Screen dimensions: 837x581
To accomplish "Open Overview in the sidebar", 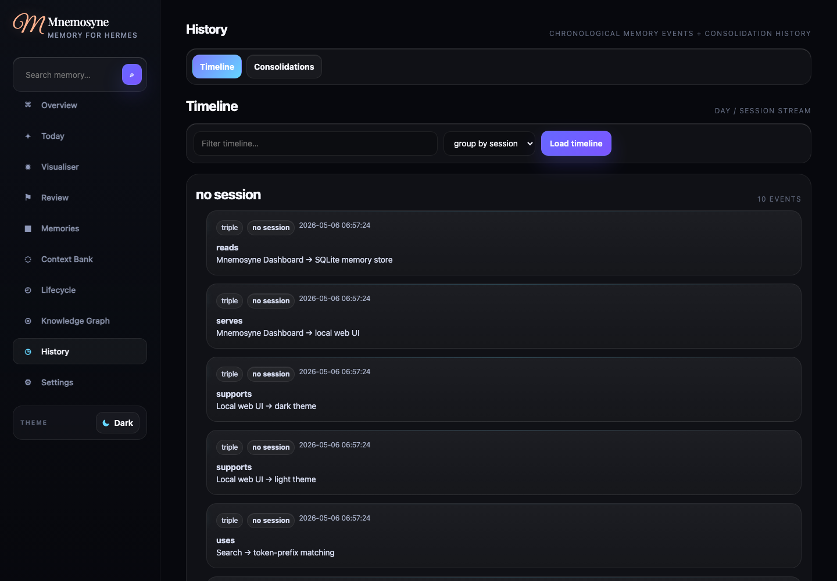I will (80, 105).
